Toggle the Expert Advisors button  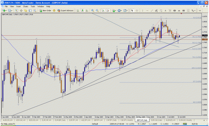pos(65,11)
